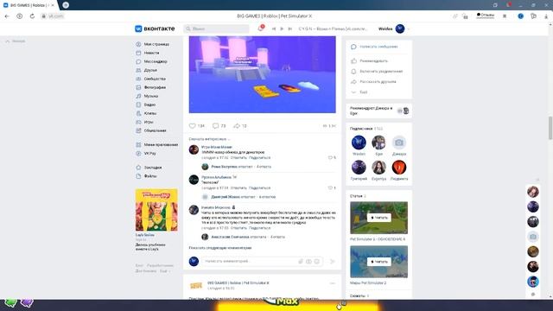Click the VK Pay icon in sidebar

[138, 154]
